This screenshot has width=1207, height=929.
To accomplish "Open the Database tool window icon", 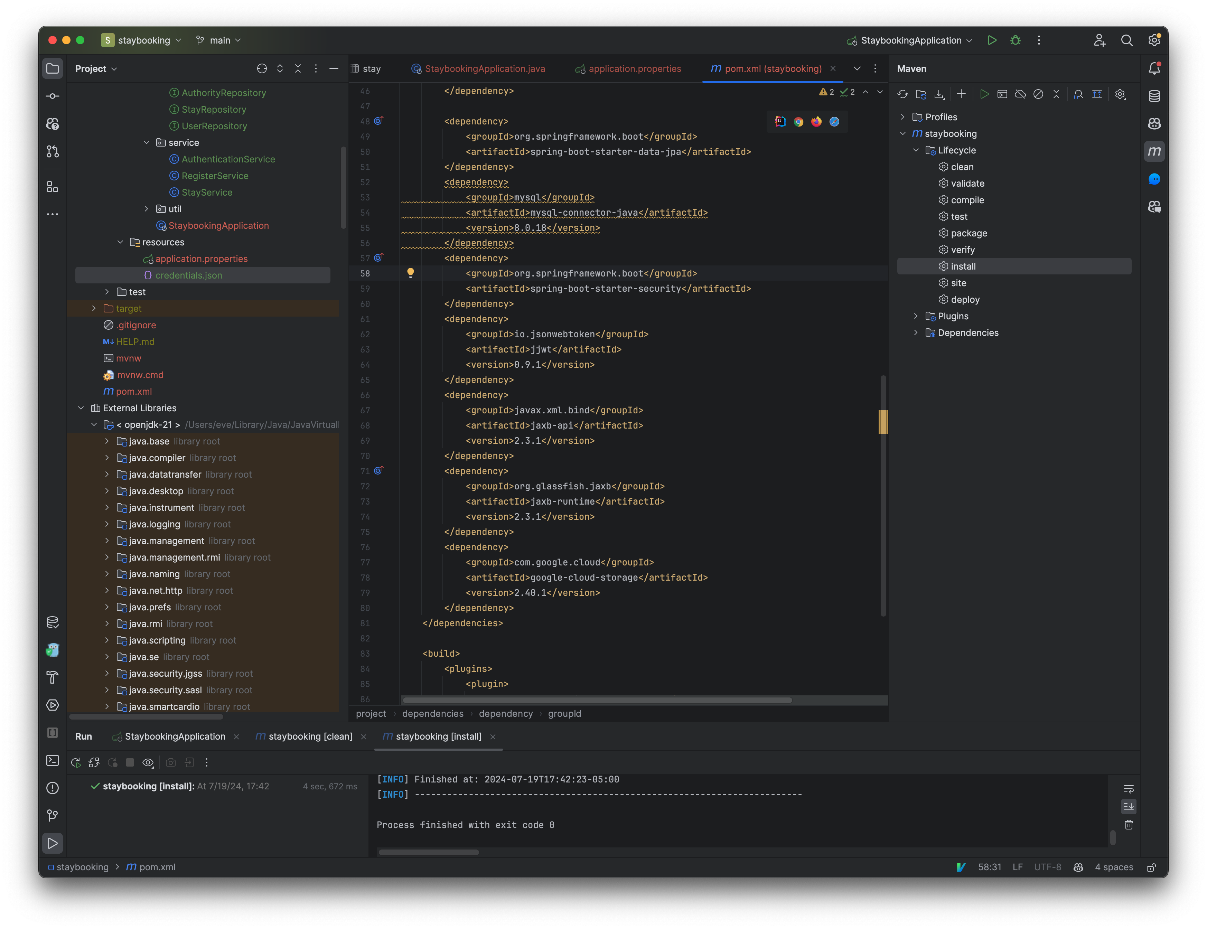I will [1155, 96].
